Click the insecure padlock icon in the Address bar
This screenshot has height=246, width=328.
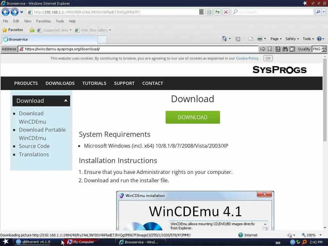pyautogui.click(x=21, y=49)
